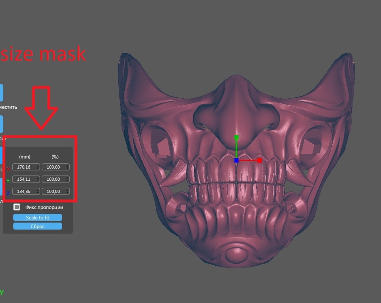
Task: Click the Scale to fit button
Action: coord(37,217)
